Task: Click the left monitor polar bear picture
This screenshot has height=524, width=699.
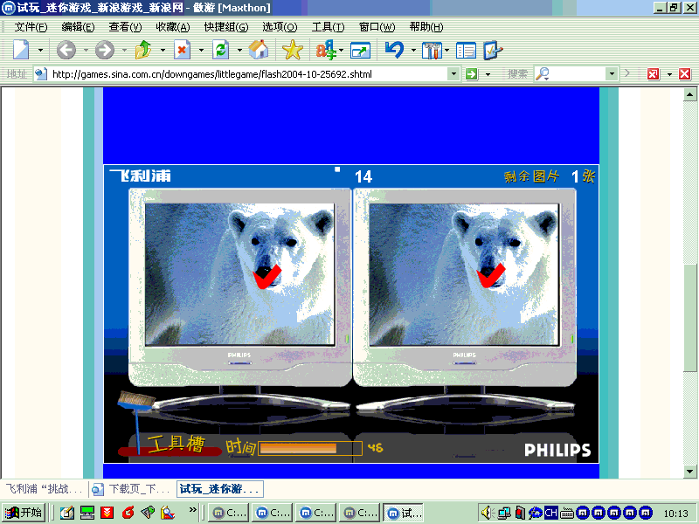Action: 239,274
